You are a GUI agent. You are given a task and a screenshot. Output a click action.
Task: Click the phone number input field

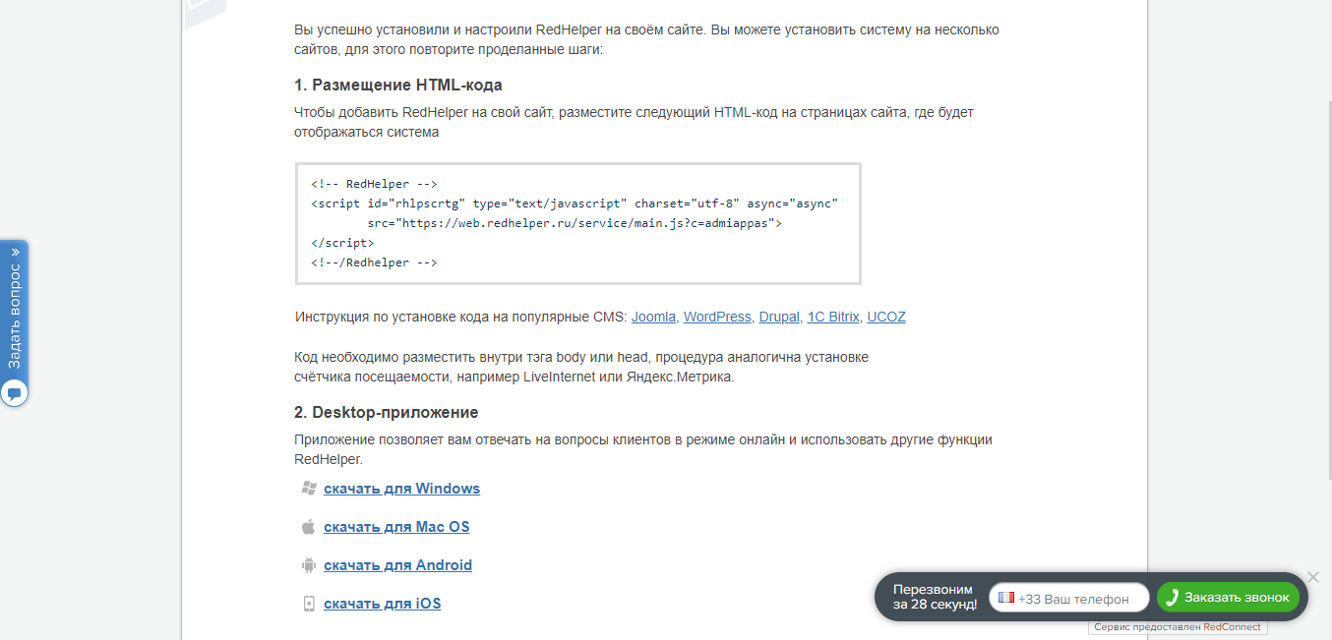(1072, 597)
